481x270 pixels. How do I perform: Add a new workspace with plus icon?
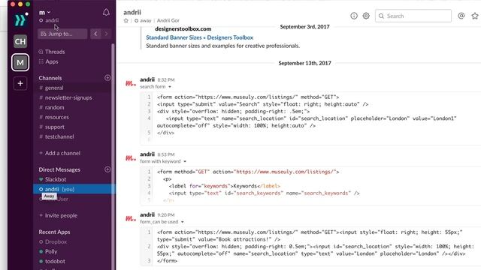click(20, 83)
